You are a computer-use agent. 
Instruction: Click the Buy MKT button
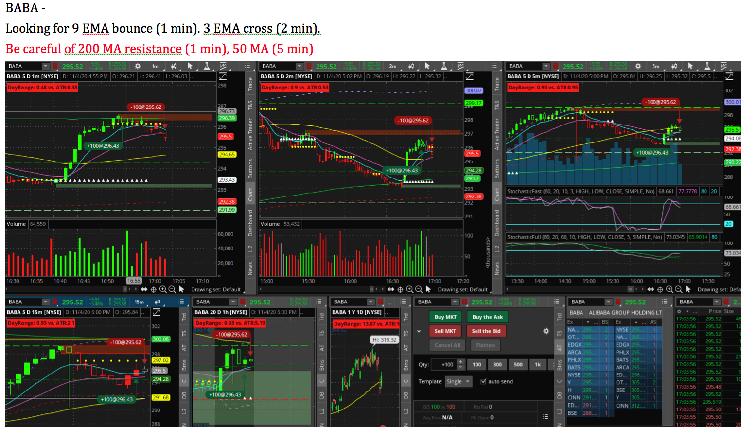tap(445, 317)
